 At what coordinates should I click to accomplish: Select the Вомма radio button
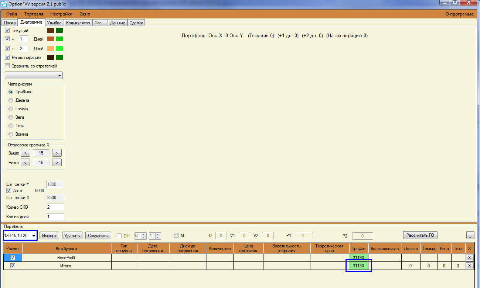point(11,134)
